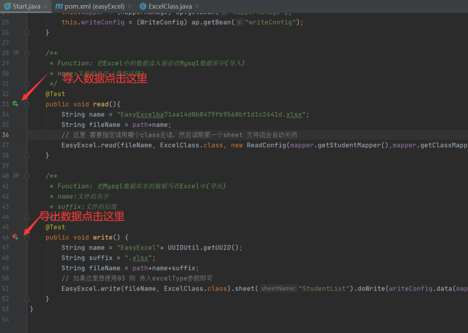Click the "sheetName:" parameter hint on line 51
Image resolution: width=468 pixels, height=333 pixels.
click(x=278, y=289)
